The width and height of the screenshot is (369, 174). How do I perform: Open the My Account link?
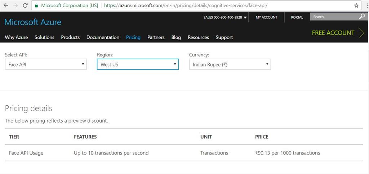pos(266,17)
